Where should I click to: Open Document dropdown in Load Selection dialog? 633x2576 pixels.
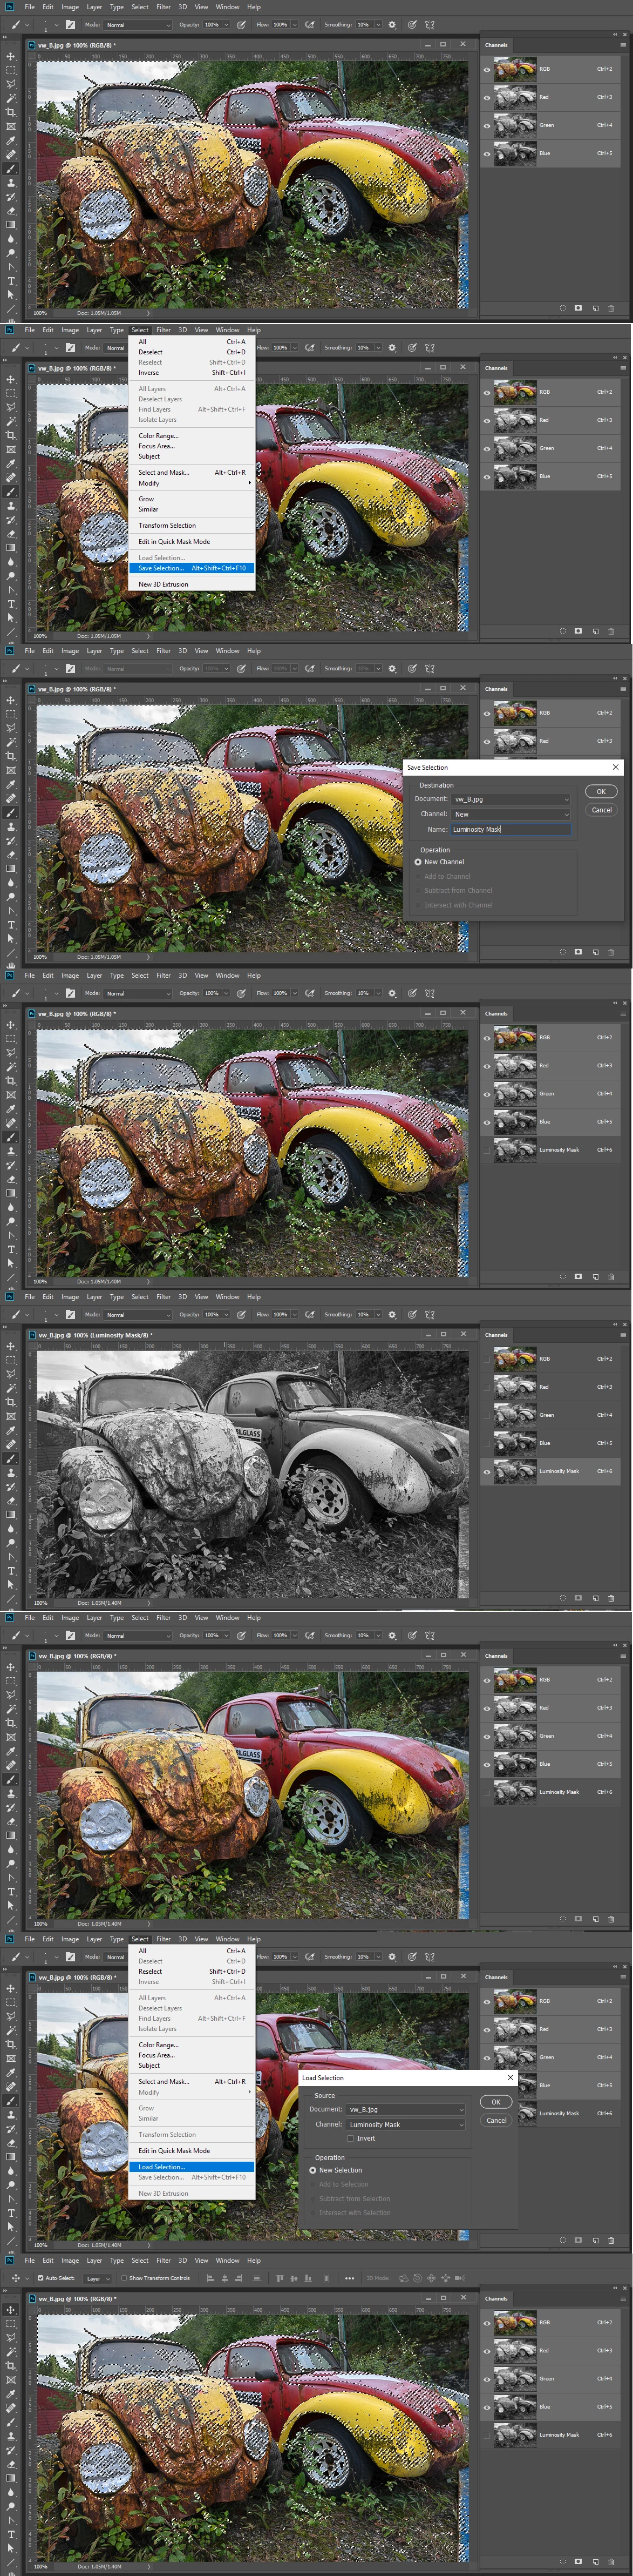tap(404, 2109)
